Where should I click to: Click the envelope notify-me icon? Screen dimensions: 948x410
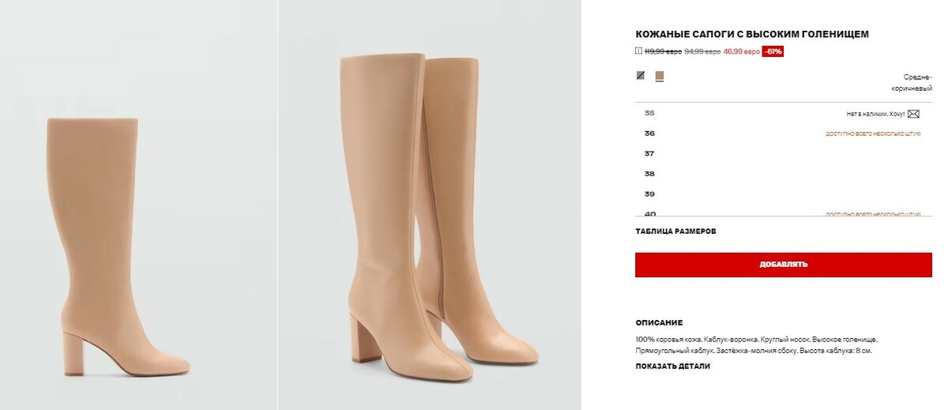pos(913,114)
